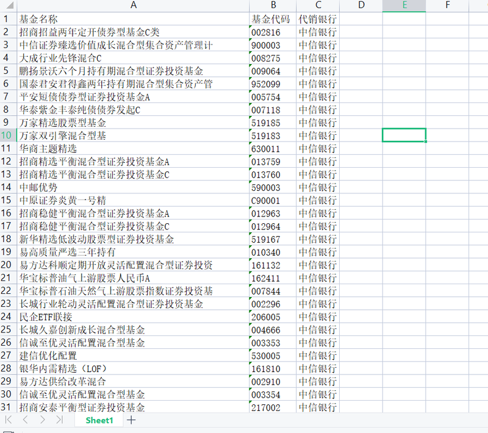Select row 31 header
This screenshot has width=488, height=433.
tap(9, 407)
